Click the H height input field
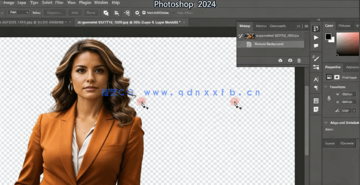The image size is (360, 185). tap(349, 102)
